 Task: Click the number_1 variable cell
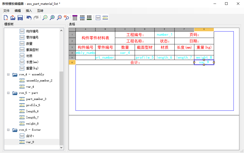coord(164,35)
